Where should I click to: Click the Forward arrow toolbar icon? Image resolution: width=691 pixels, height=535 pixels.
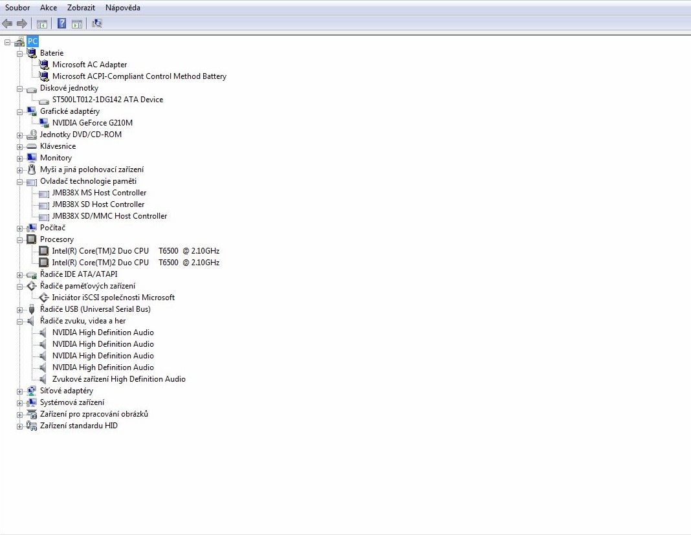(x=21, y=23)
